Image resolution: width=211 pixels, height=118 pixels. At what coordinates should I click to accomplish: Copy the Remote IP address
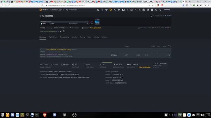pyautogui.click(x=122, y=77)
